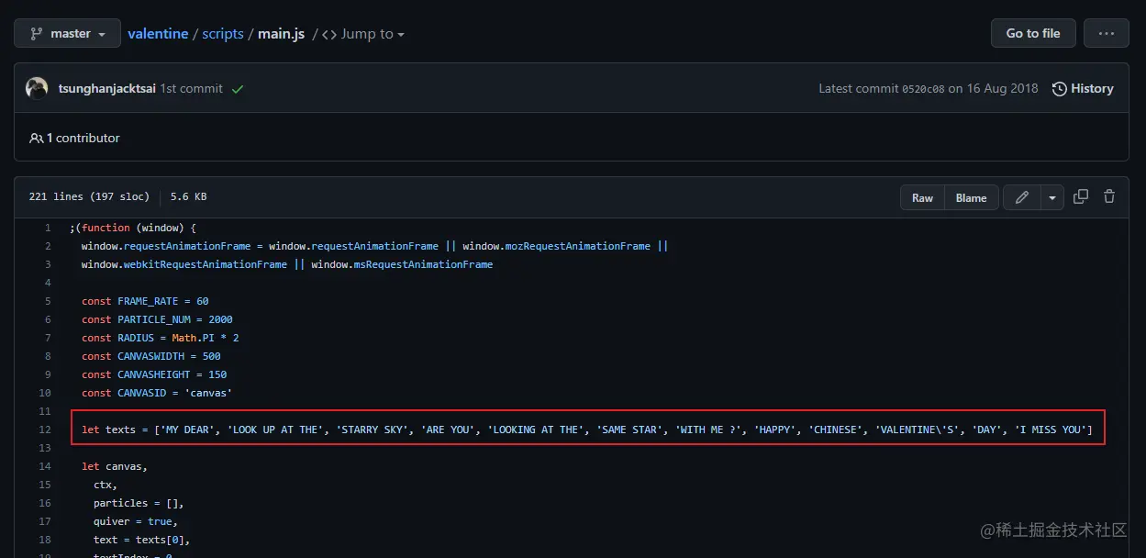
Task: Click the 5.6 KB file size
Action: (x=188, y=196)
